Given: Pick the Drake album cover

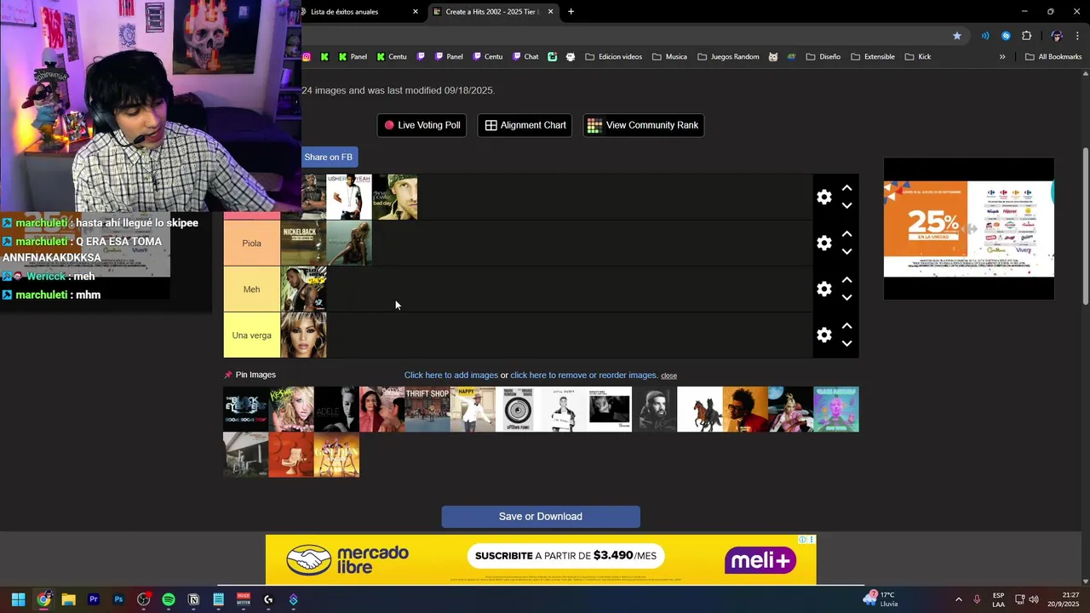Looking at the screenshot, I should pyautogui.click(x=654, y=410).
